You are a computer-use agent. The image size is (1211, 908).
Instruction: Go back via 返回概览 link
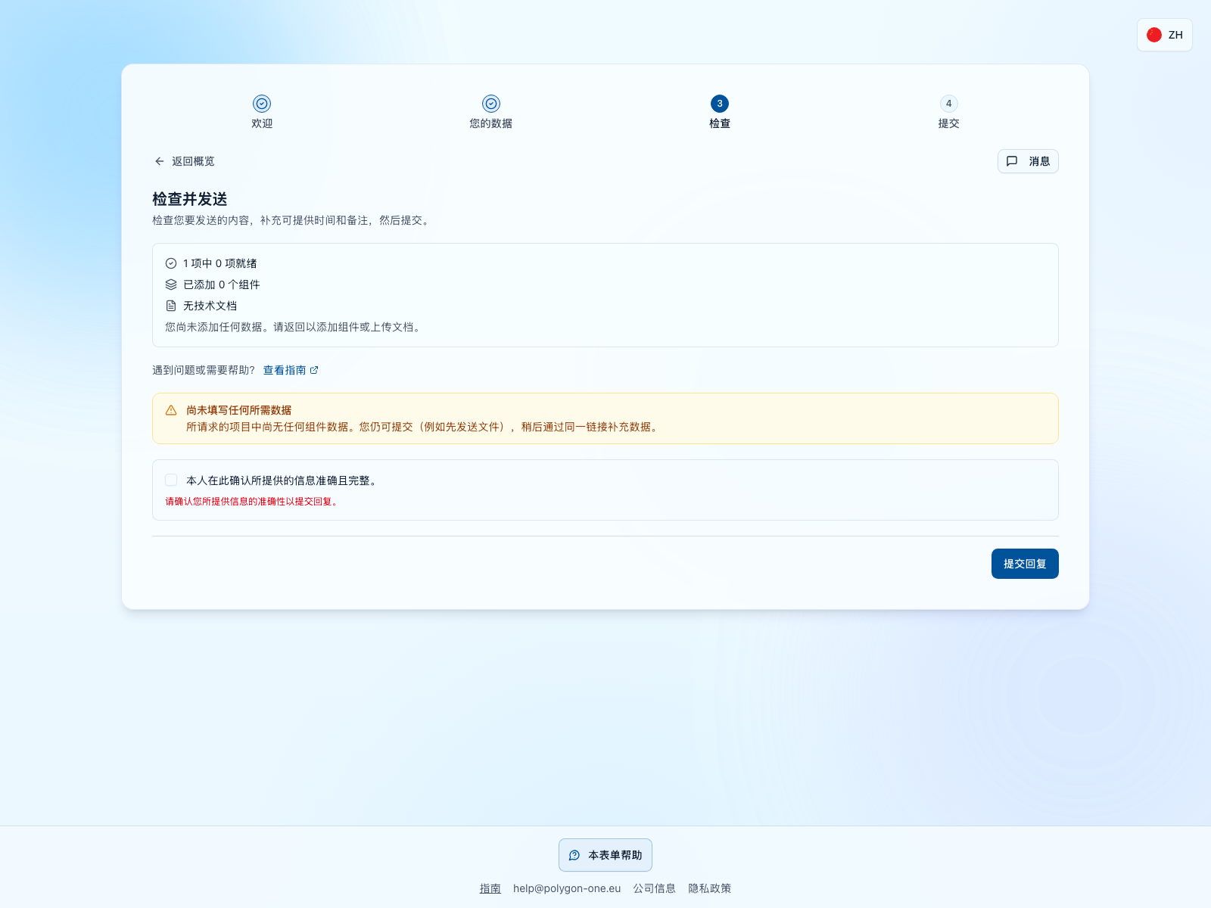pos(185,161)
